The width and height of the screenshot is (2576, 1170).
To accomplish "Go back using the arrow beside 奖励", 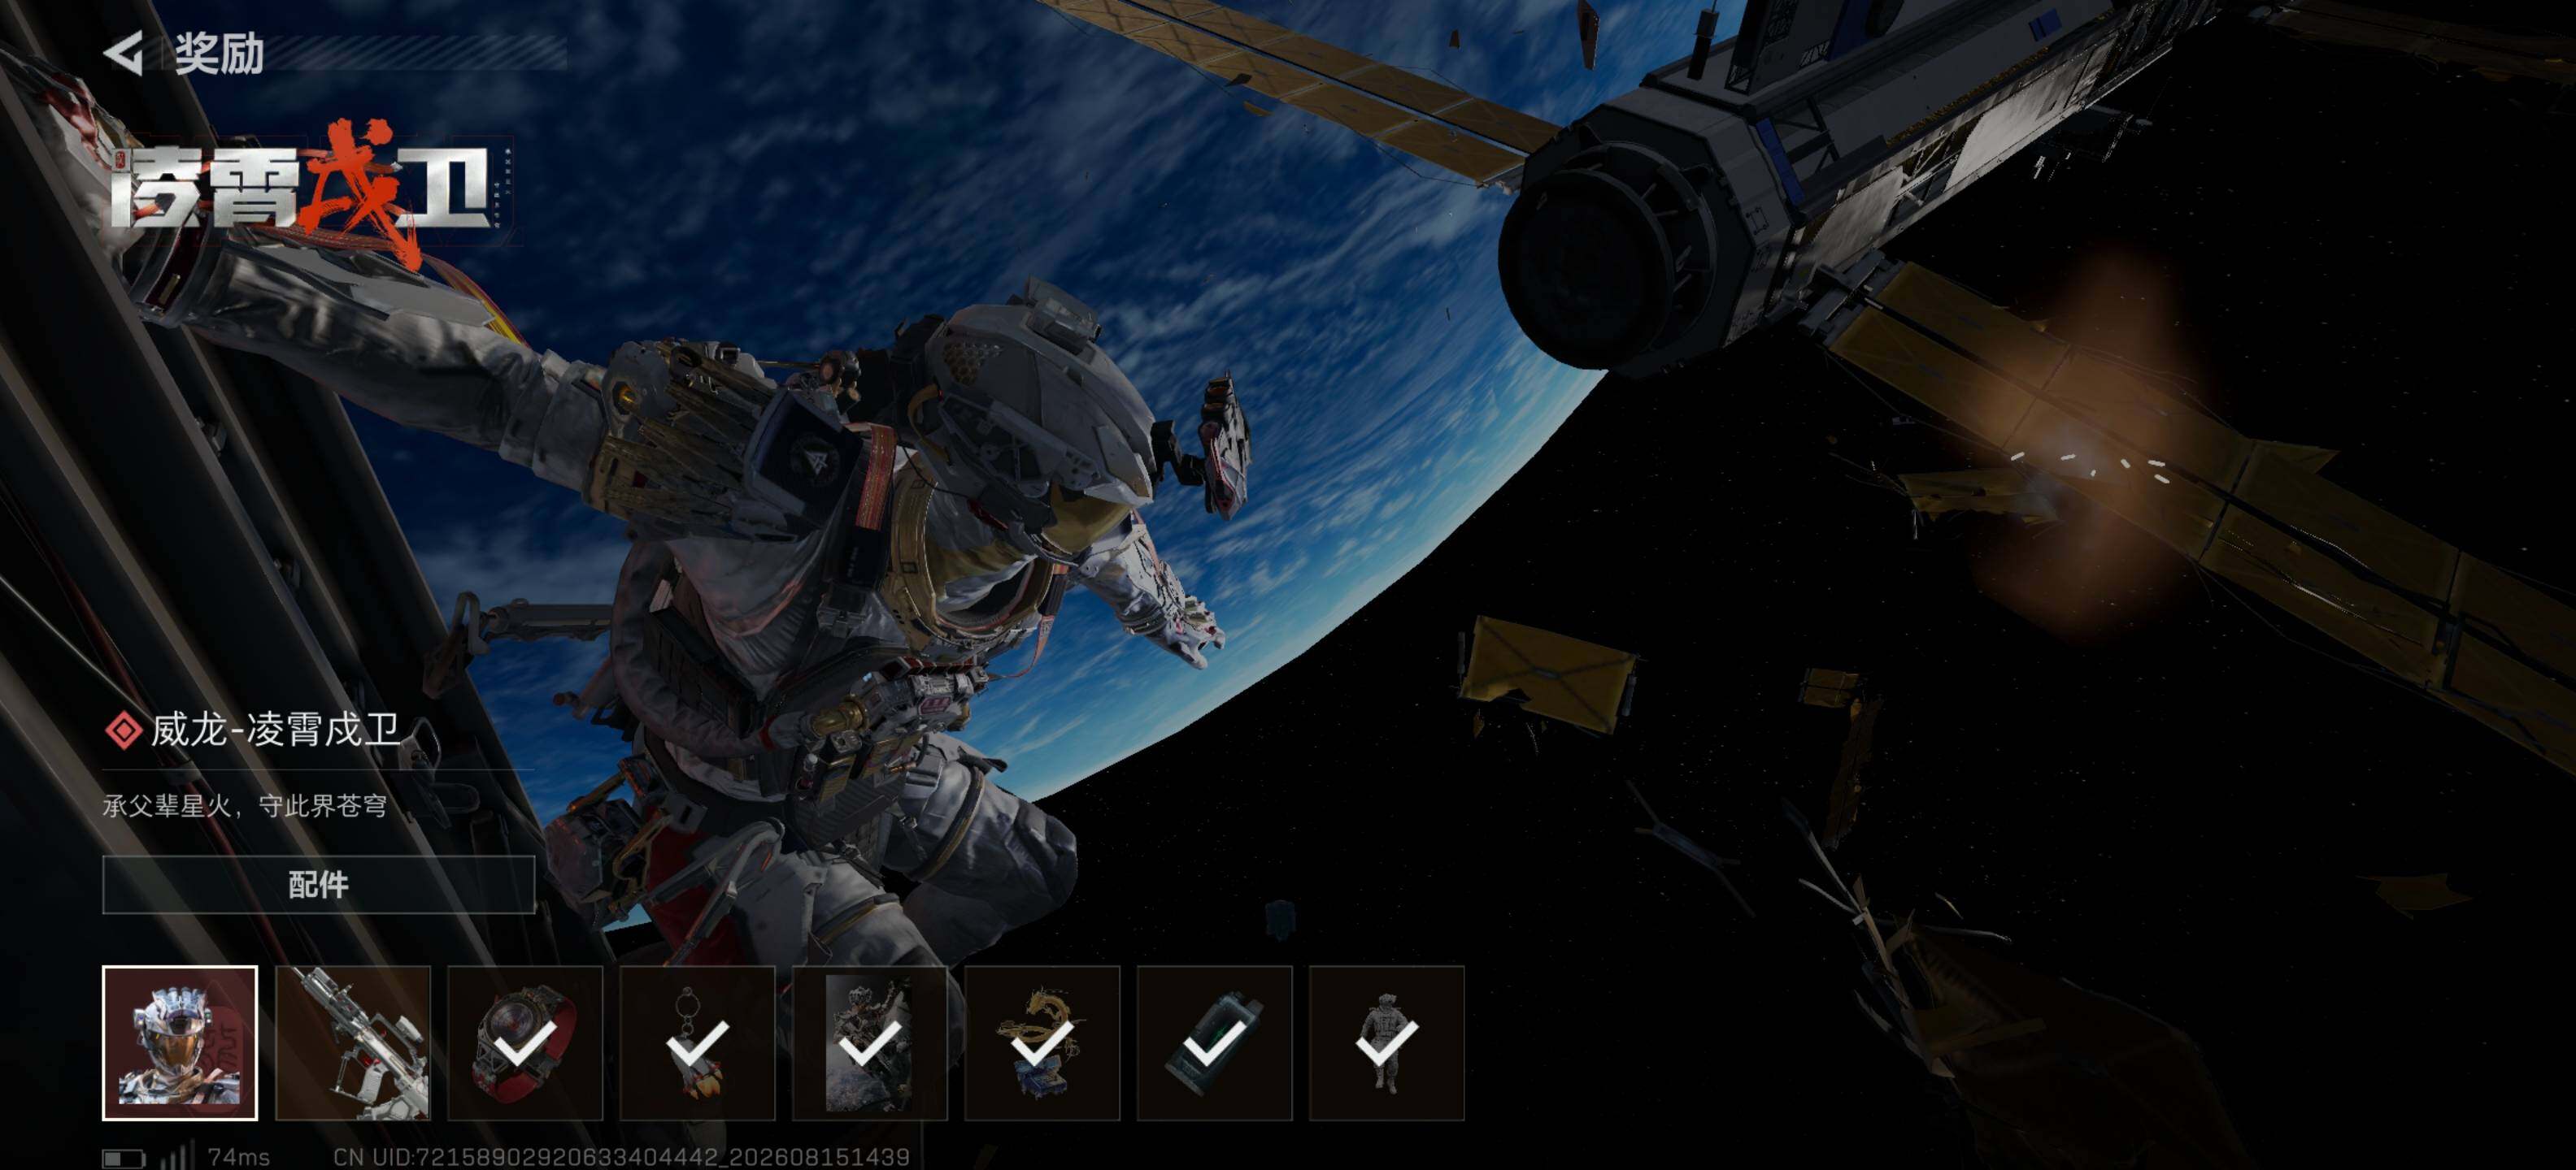I will 125,53.
